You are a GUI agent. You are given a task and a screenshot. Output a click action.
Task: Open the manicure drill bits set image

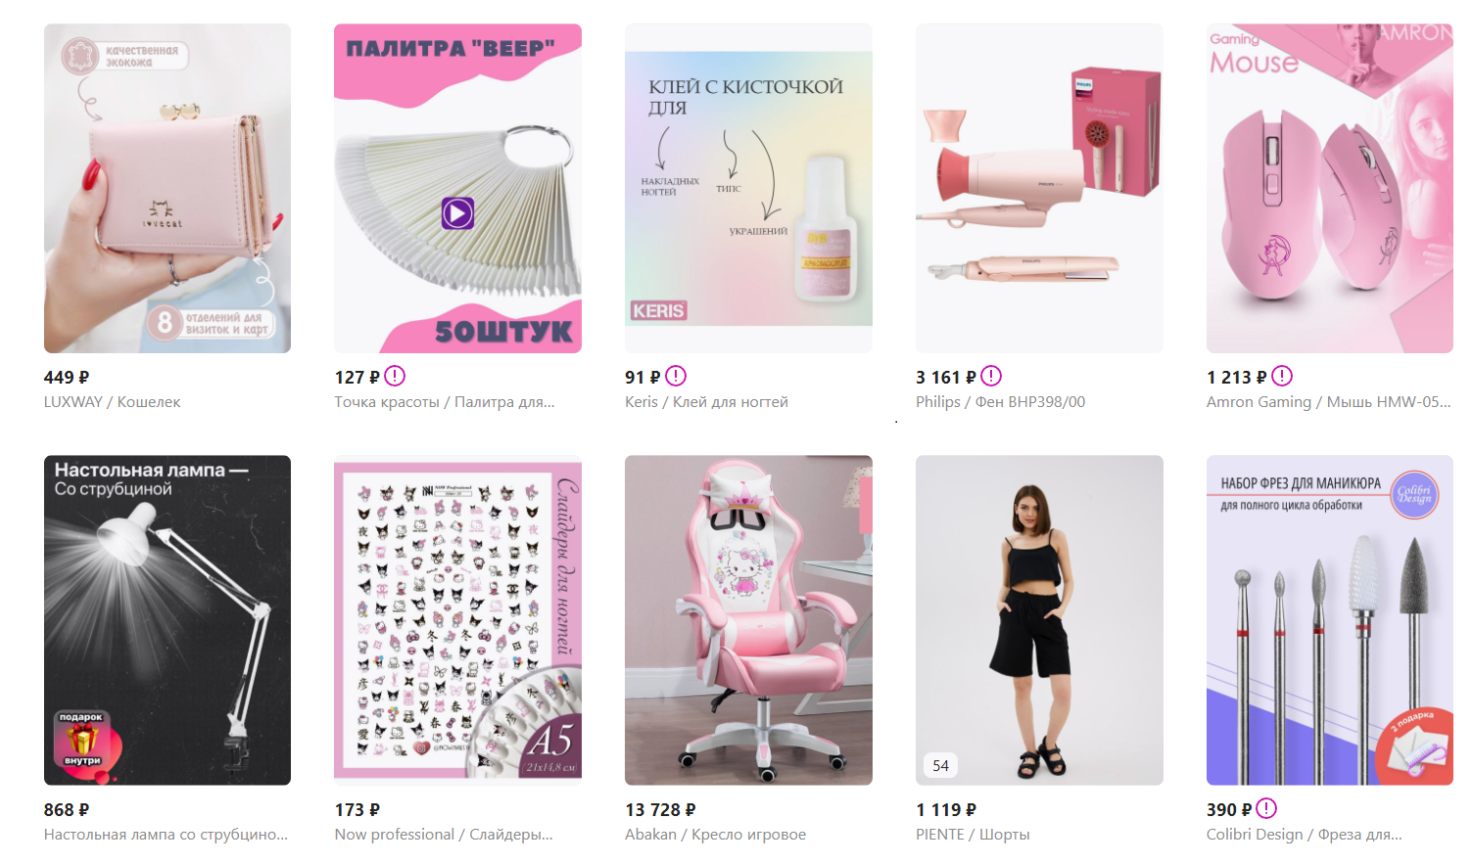pos(1330,620)
